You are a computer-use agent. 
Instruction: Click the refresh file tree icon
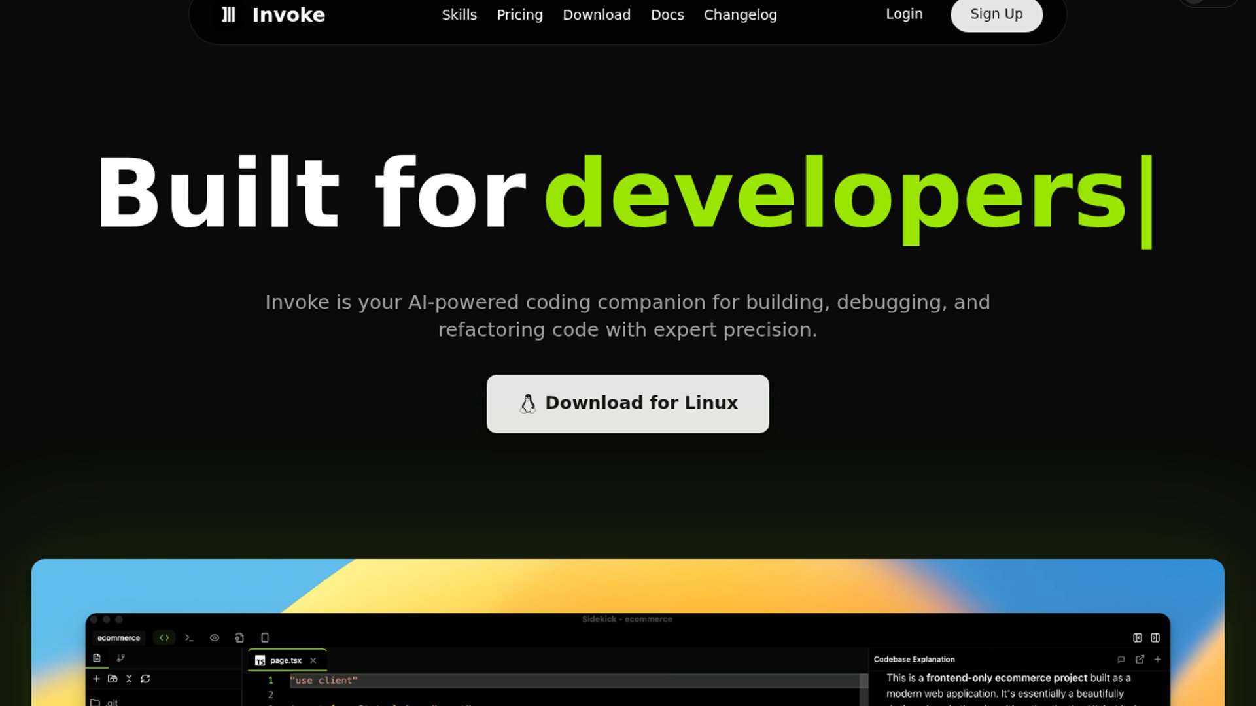tap(145, 679)
